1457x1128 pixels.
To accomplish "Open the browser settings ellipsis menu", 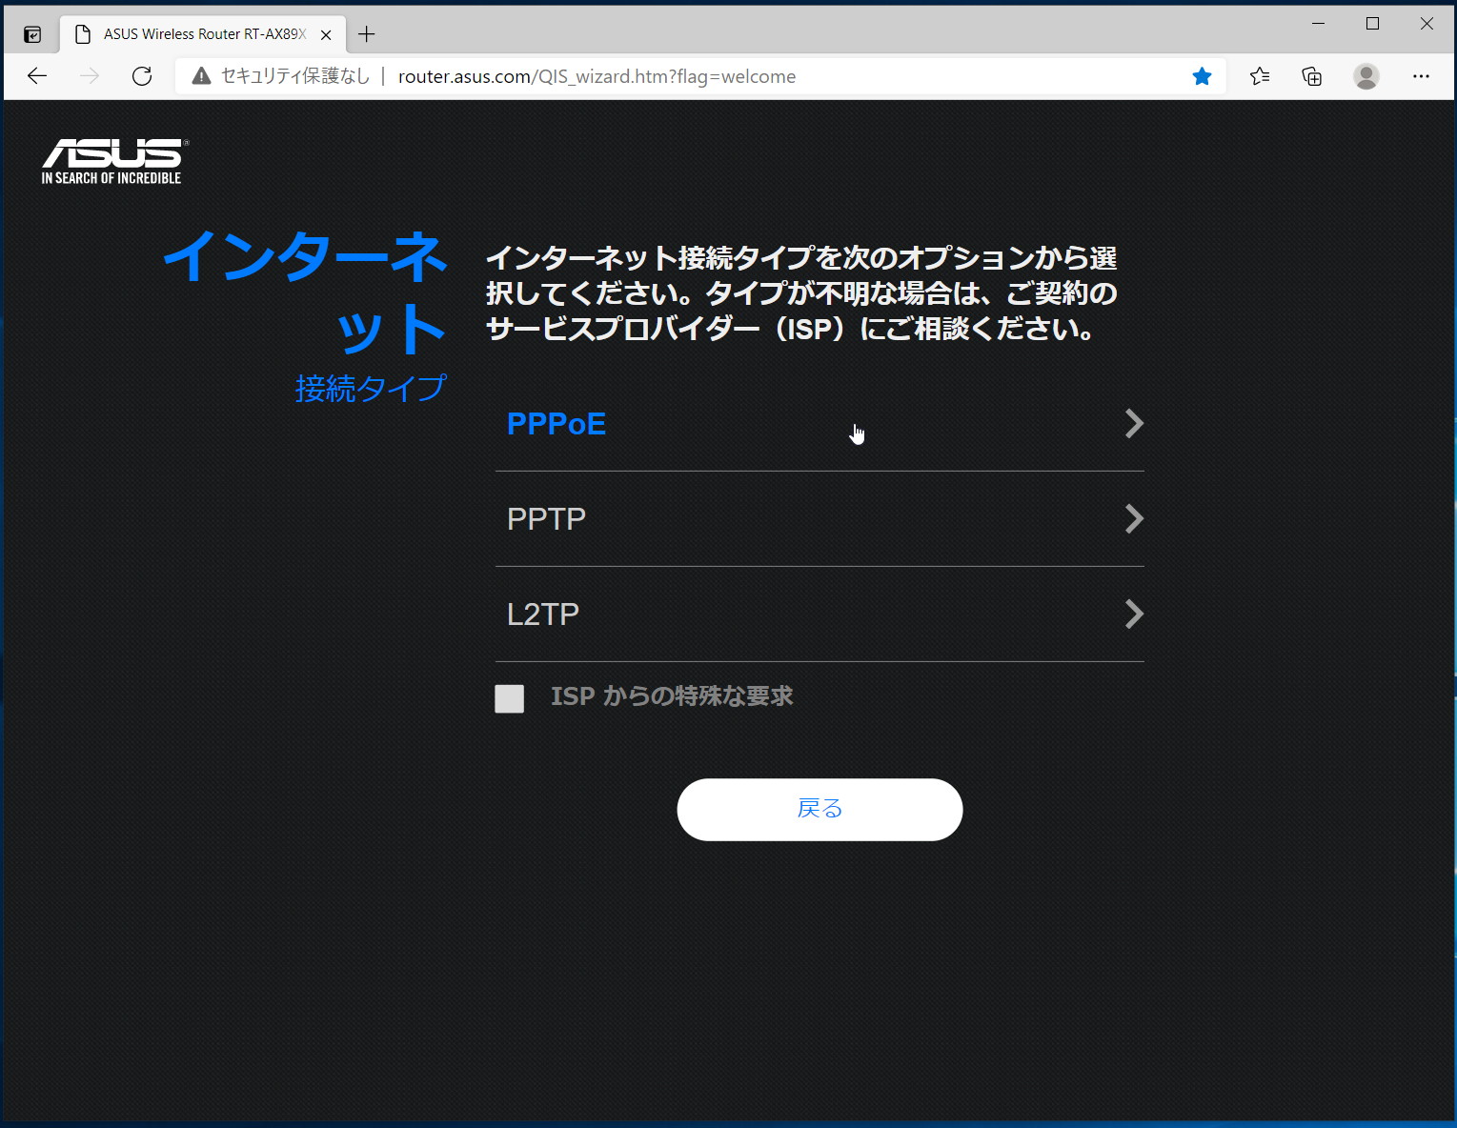I will pos(1421,76).
